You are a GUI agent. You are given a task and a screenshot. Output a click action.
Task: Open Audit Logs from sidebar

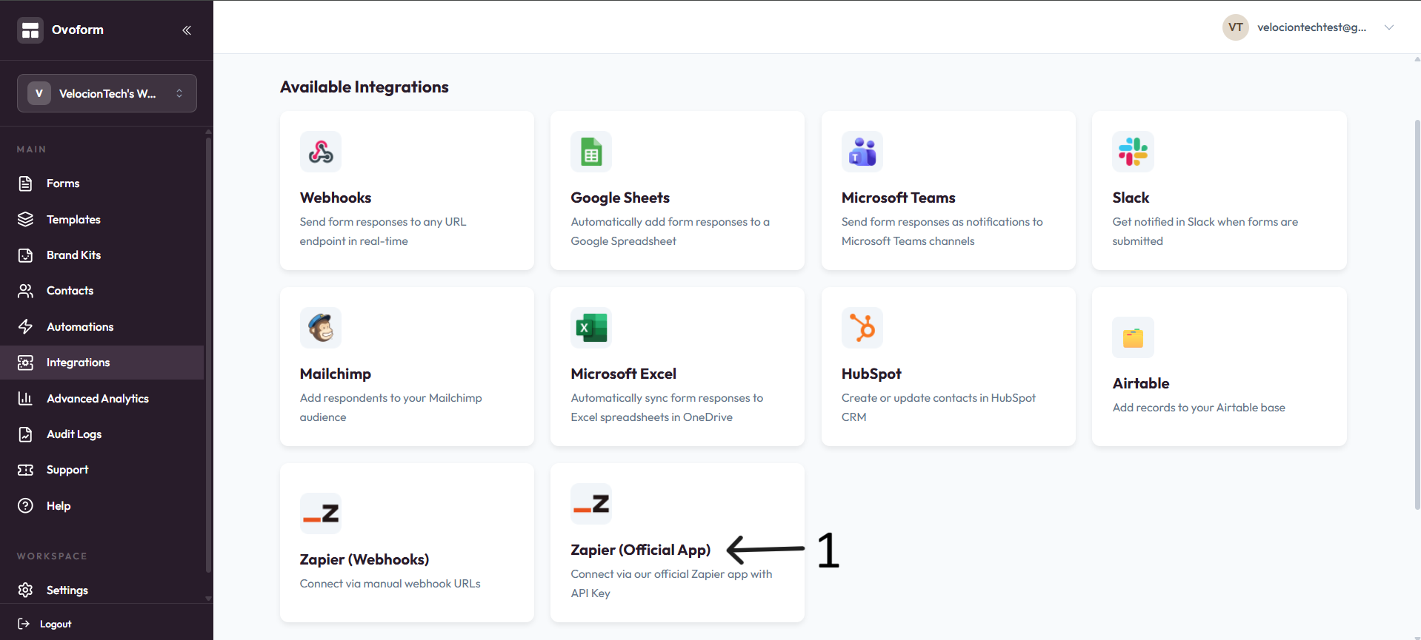coord(74,434)
